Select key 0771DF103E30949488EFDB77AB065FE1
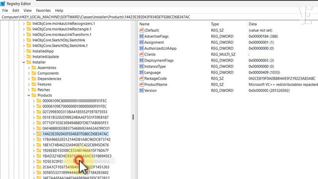The image size is (318, 179). coord(76,123)
